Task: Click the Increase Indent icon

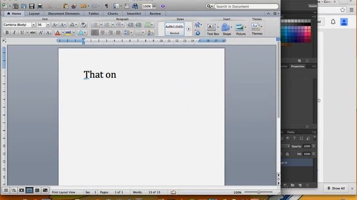Action: [138, 24]
